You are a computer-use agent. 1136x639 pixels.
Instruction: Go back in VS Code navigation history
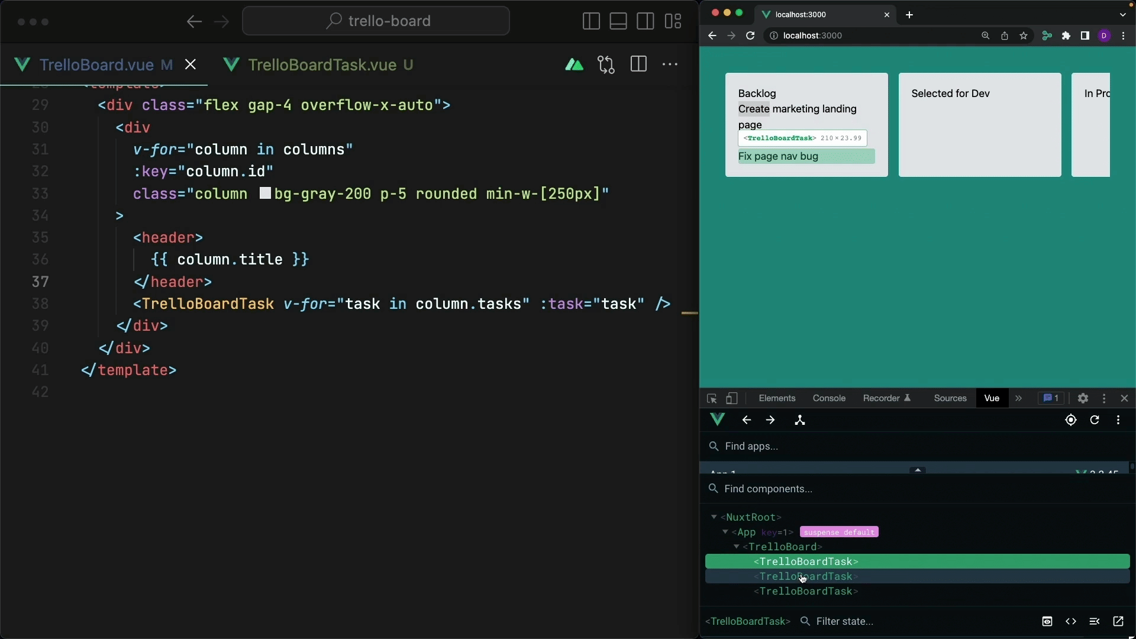coord(194,22)
